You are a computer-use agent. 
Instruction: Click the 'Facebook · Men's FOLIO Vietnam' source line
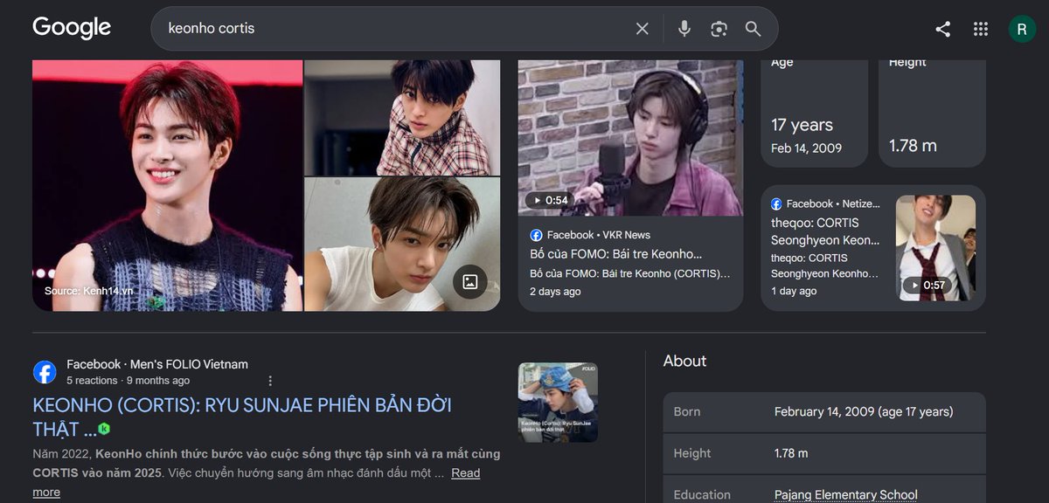pos(157,364)
